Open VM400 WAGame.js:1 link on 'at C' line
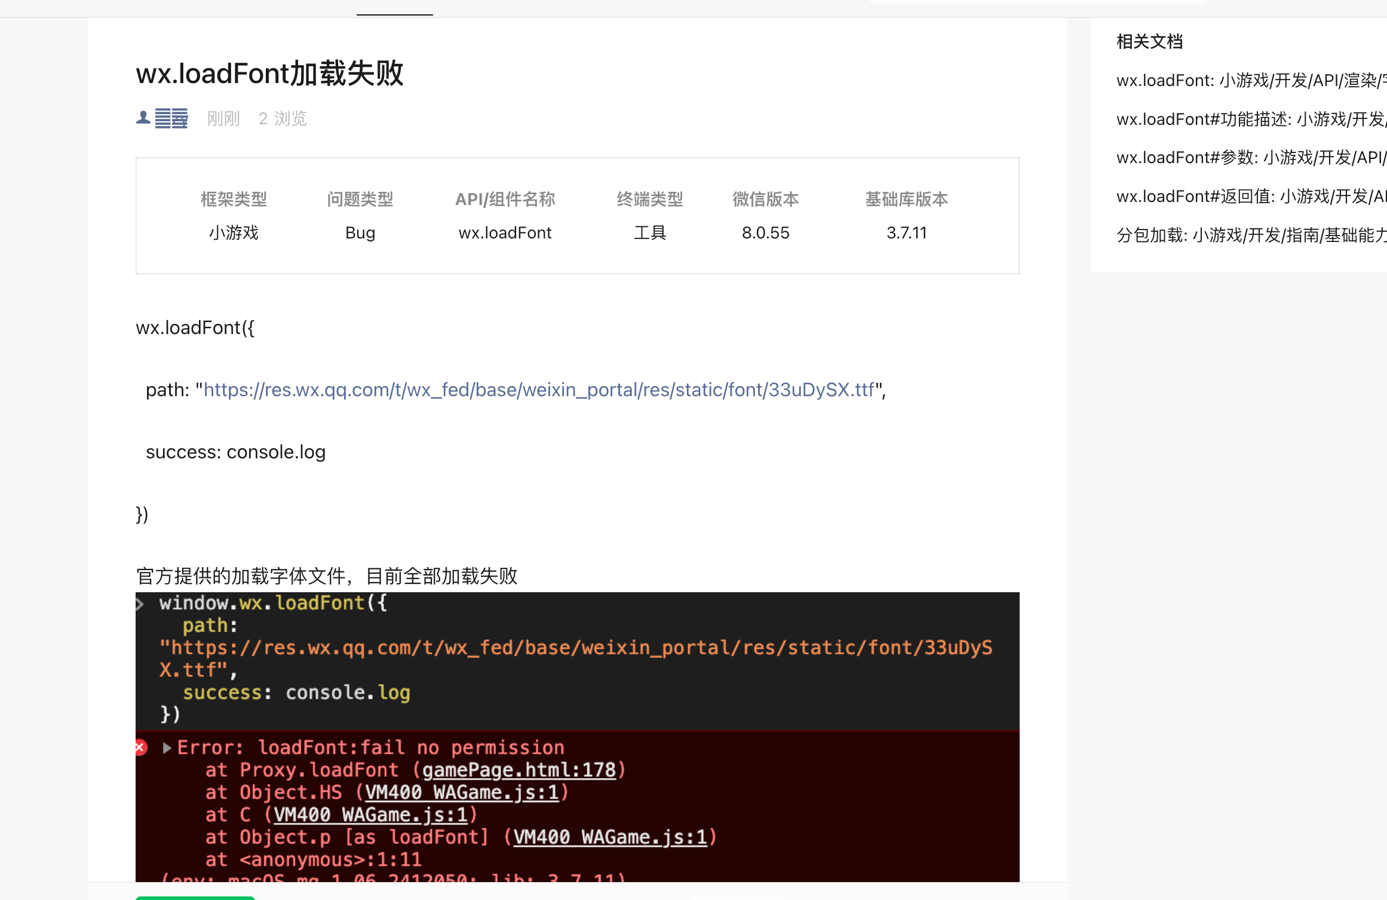Viewport: 1387px width, 900px height. [x=370, y=815]
